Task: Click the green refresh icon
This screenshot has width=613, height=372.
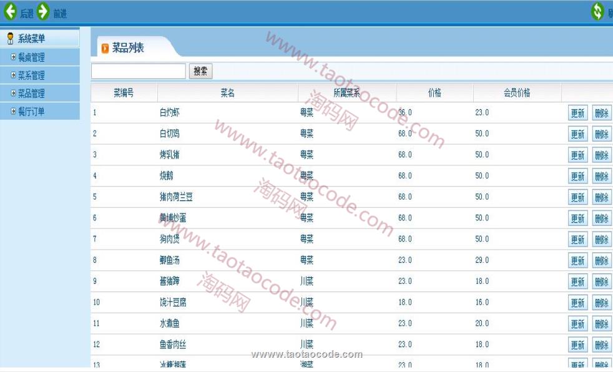Action: (598, 11)
